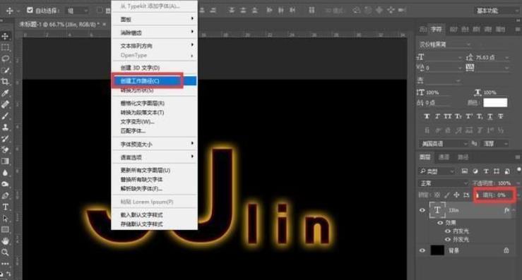This screenshot has width=522, height=280.
Task: Open the 美国英语 language dropdown
Action: click(x=444, y=144)
